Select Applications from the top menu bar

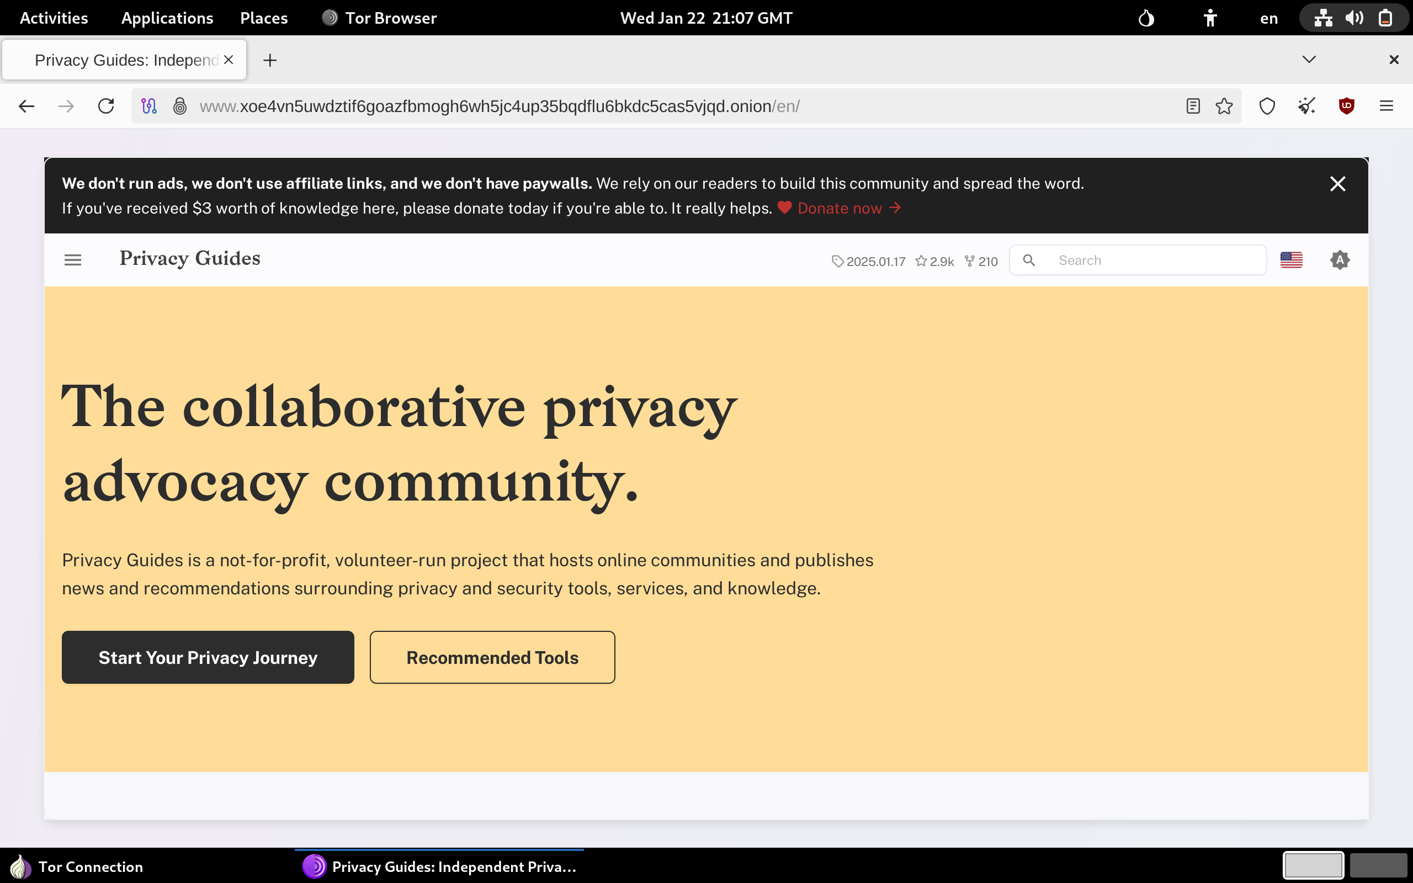pos(167,17)
